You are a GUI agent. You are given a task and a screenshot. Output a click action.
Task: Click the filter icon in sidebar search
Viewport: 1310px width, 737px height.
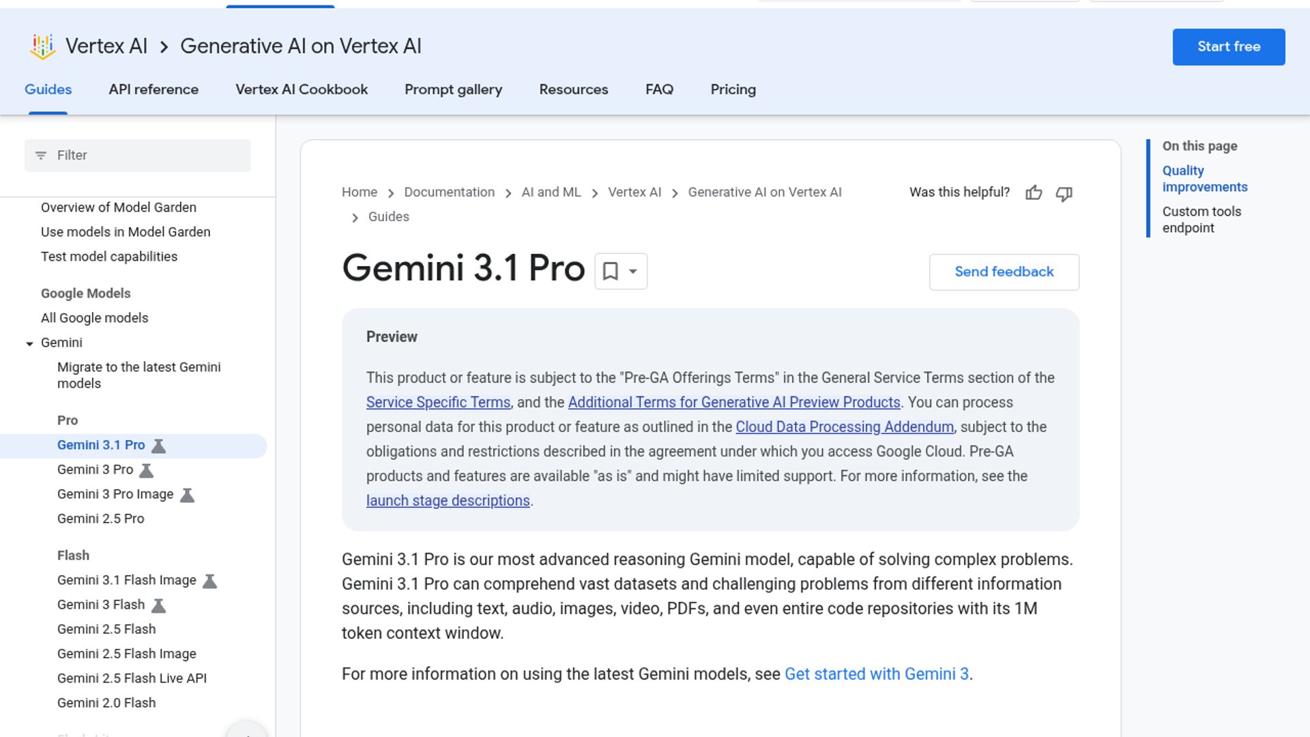click(x=41, y=156)
